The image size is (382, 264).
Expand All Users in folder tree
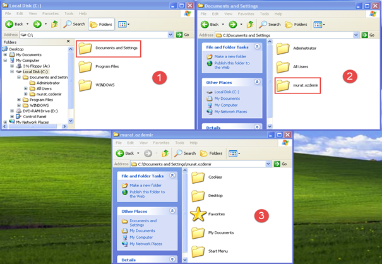(26, 88)
